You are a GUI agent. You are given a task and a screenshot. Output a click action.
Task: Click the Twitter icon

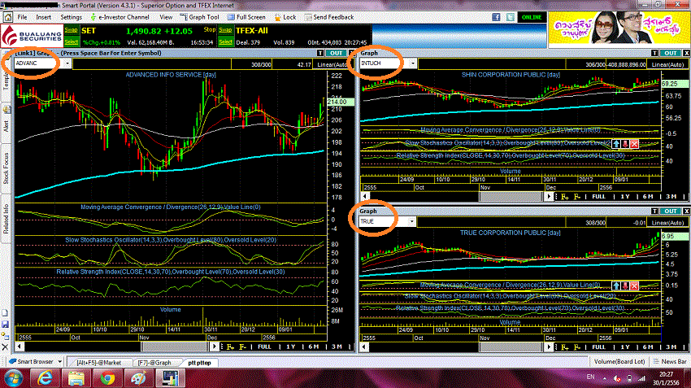511,17
